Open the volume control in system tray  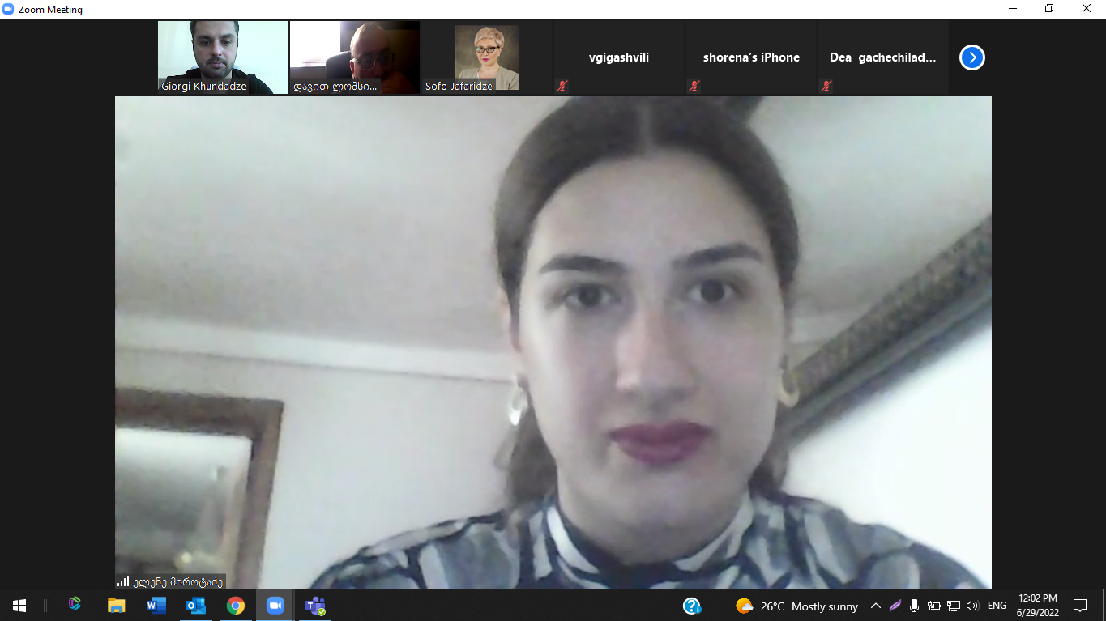(972, 606)
